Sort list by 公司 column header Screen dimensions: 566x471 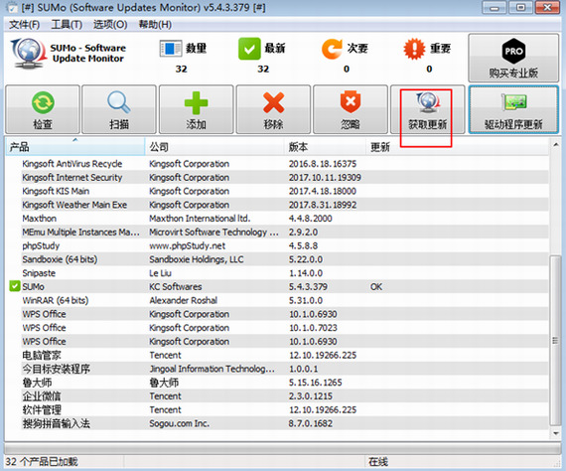(214, 147)
